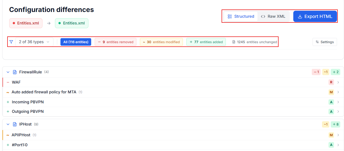Collapse the FirewallRule group chevron
The height and width of the screenshot is (151, 344).
tap(8, 72)
